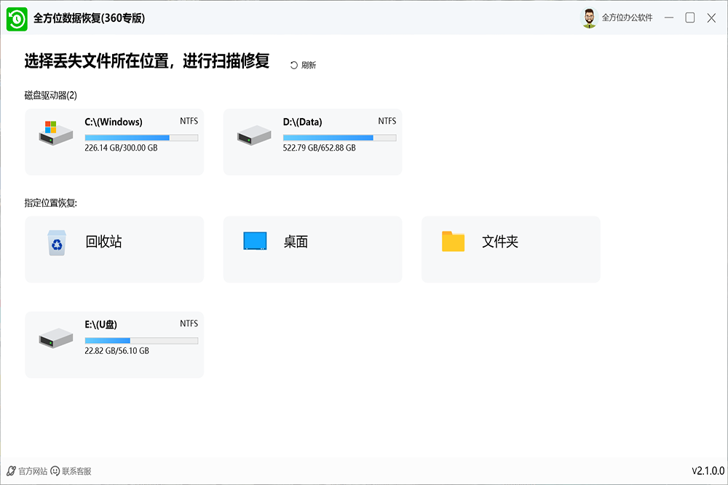Open the 联系客服 link
Screen dimensions: 728x485
point(76,471)
